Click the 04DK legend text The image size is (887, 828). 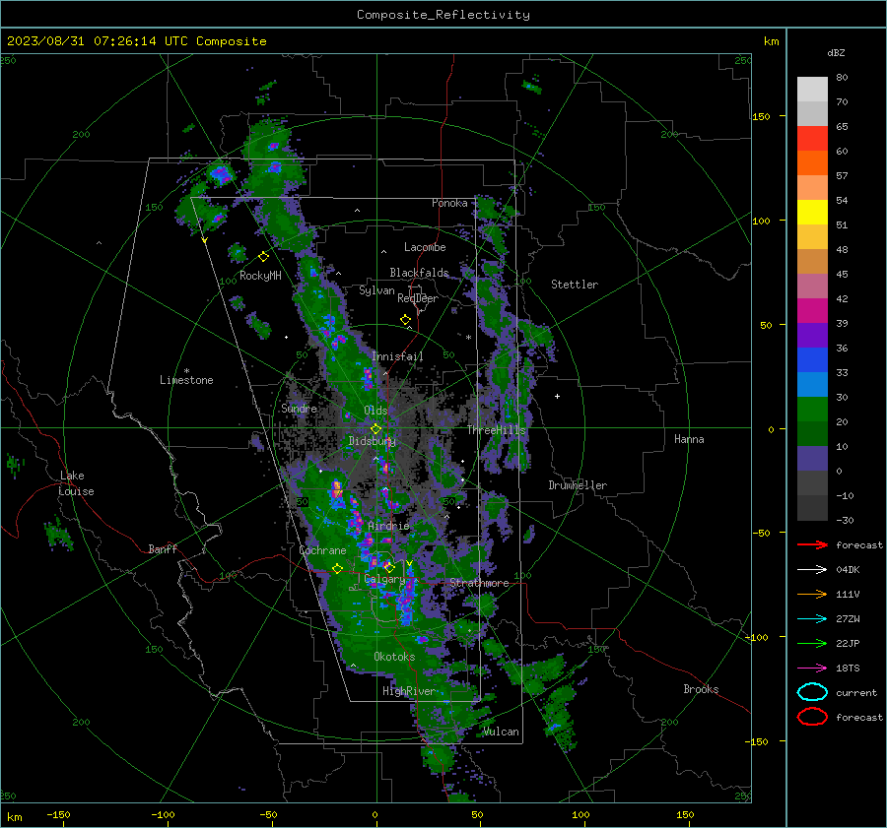coord(848,570)
